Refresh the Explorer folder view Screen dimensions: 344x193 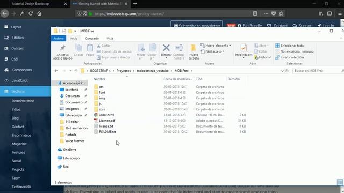click(286, 71)
